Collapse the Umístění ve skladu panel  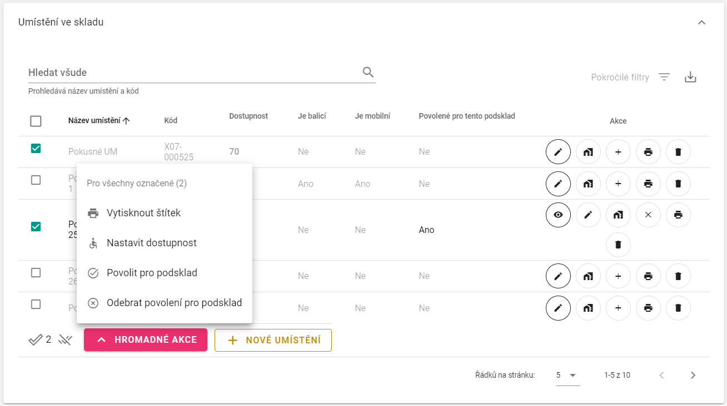pos(701,23)
